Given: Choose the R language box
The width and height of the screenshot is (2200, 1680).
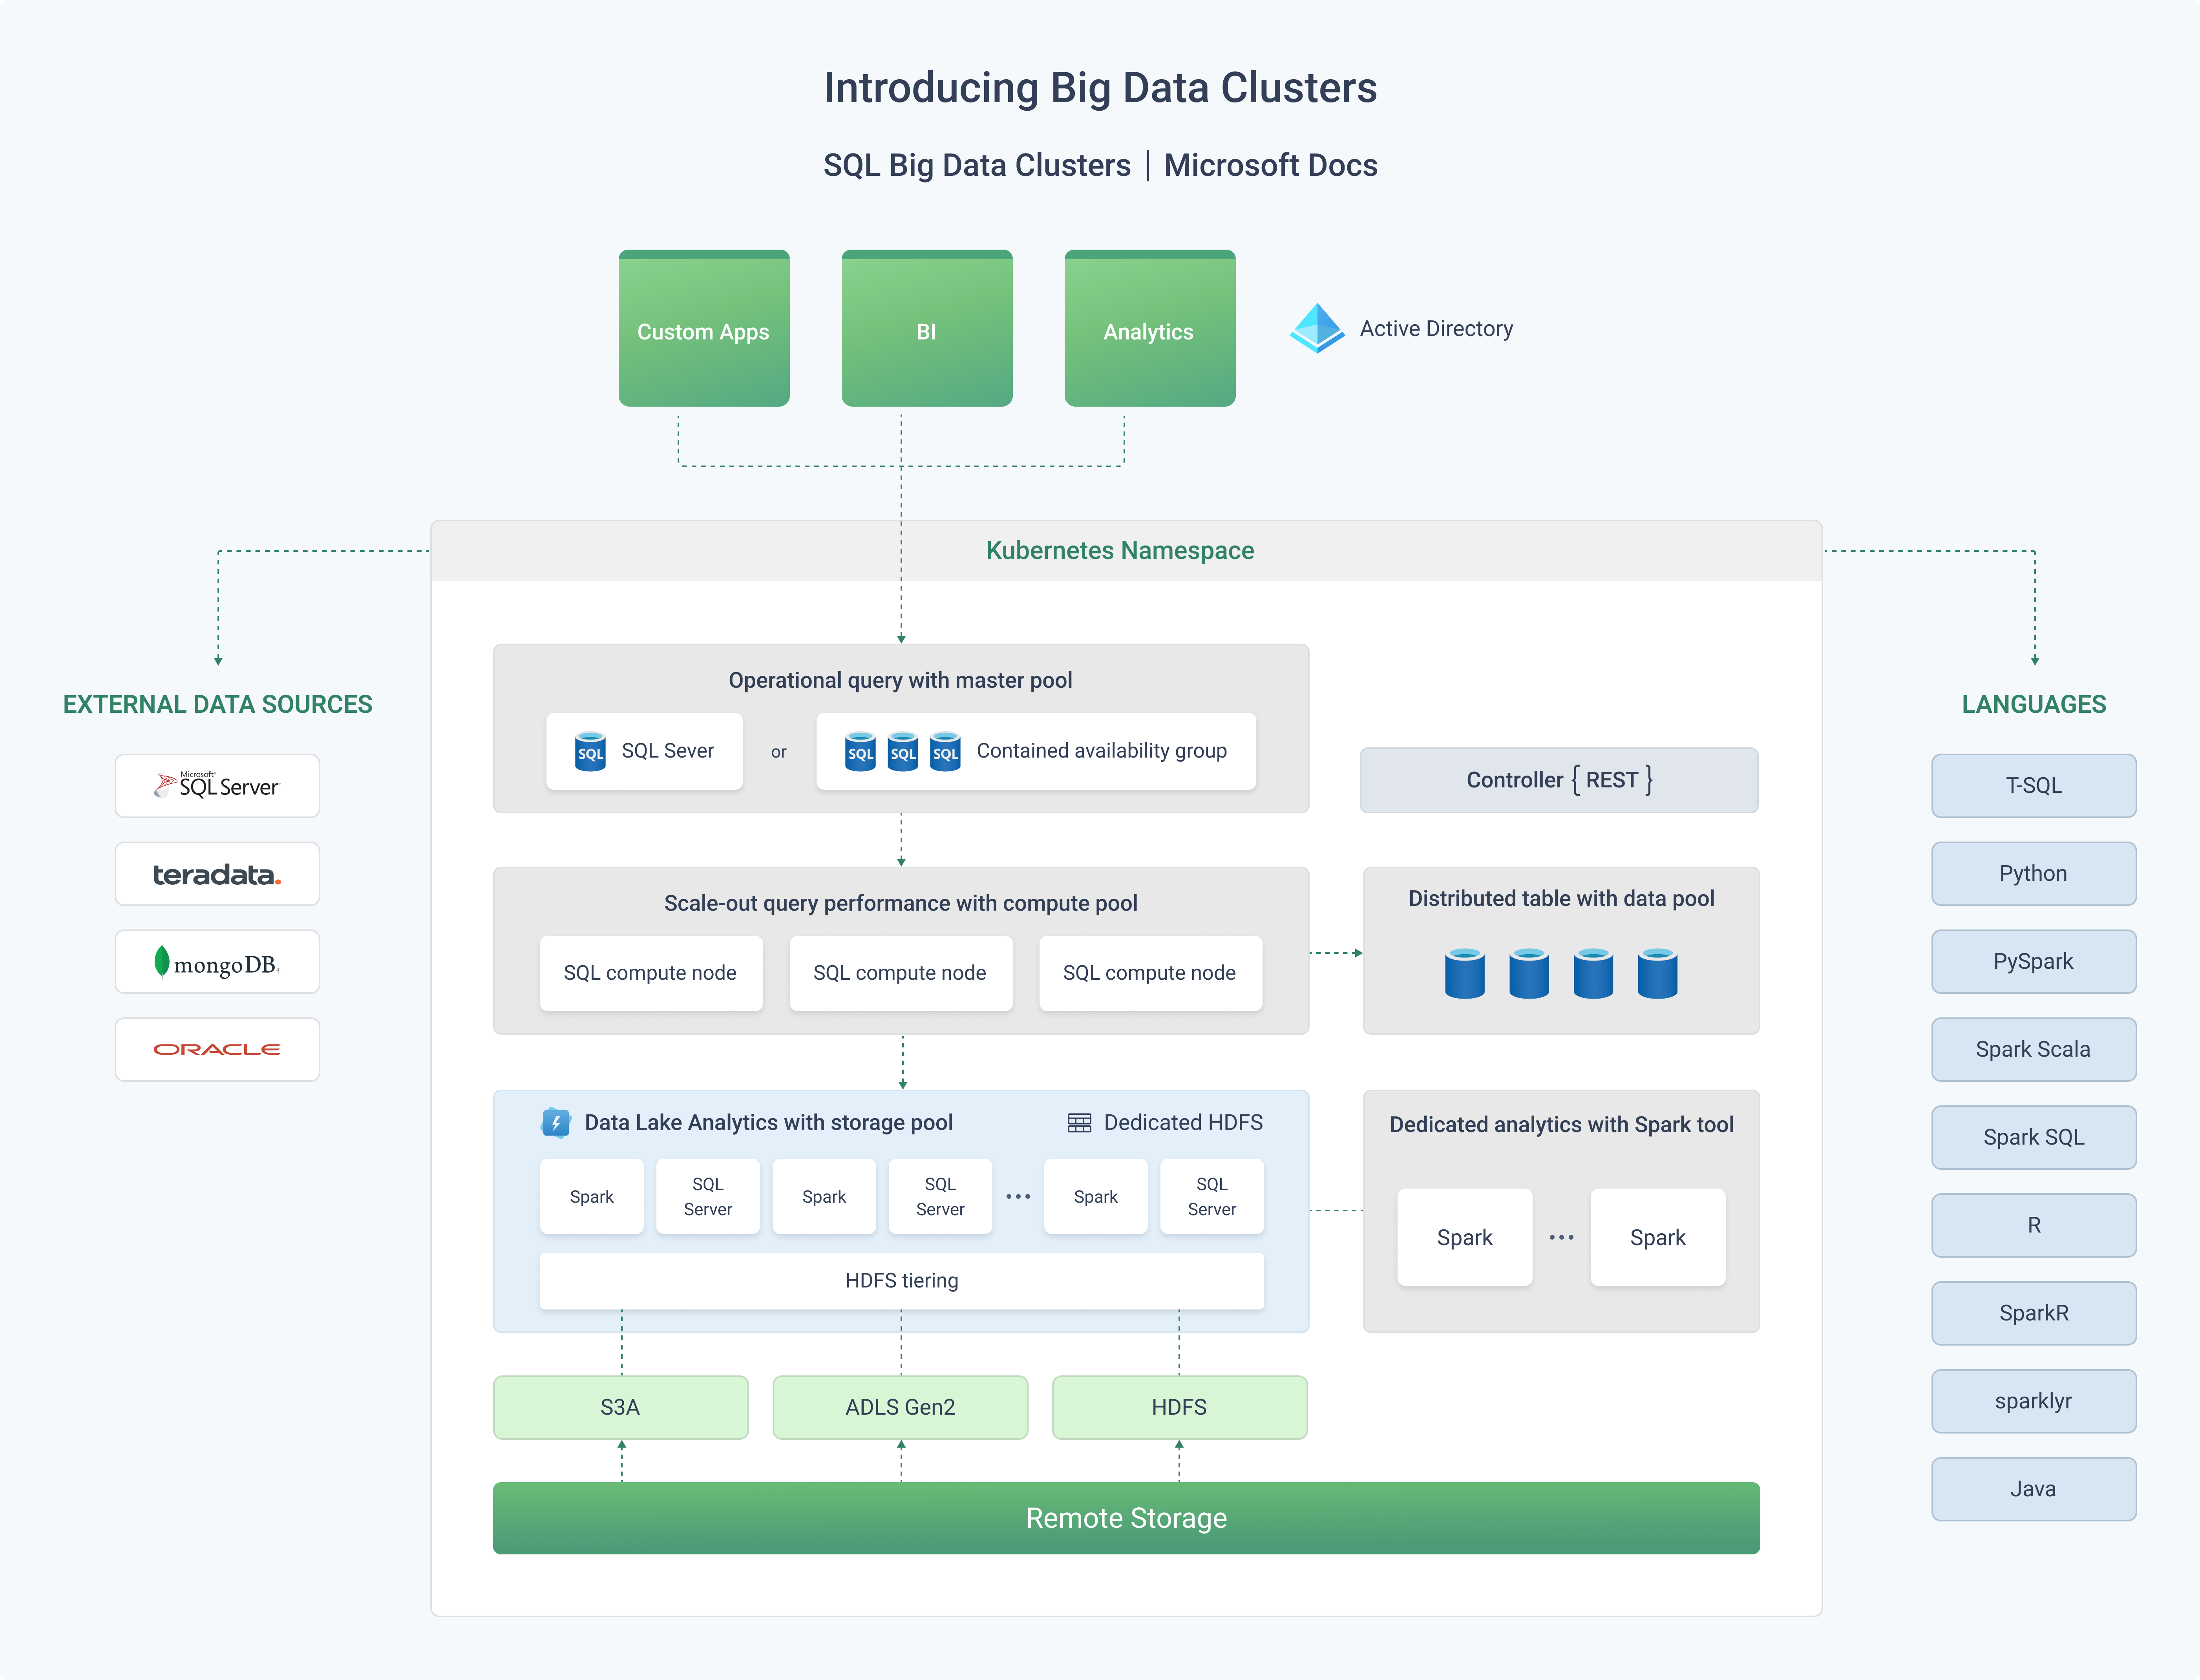Looking at the screenshot, I should click(x=2034, y=1226).
